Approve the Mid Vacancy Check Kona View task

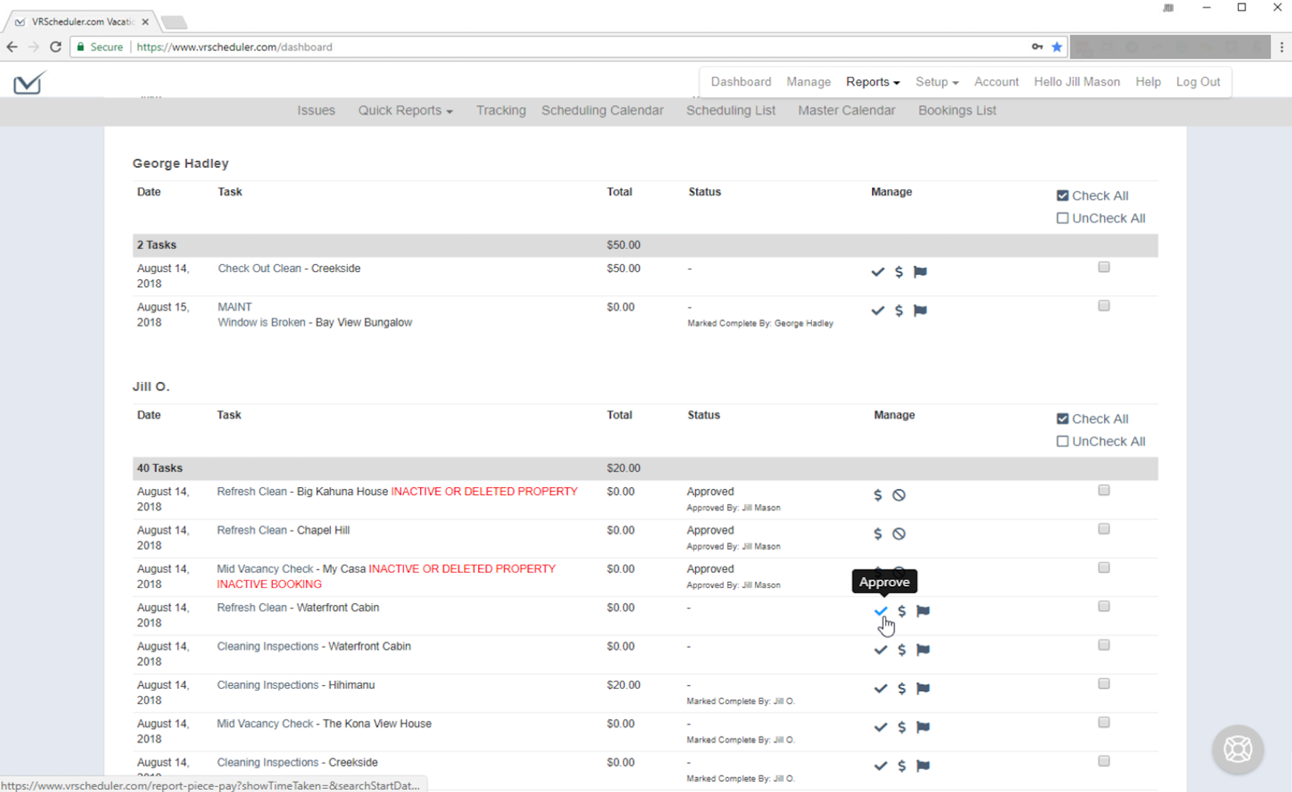[880, 727]
